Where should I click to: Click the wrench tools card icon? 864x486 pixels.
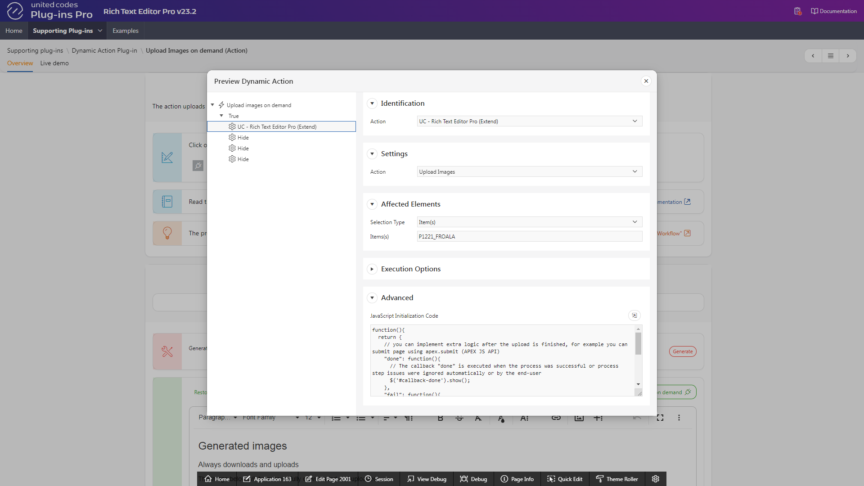click(x=167, y=351)
